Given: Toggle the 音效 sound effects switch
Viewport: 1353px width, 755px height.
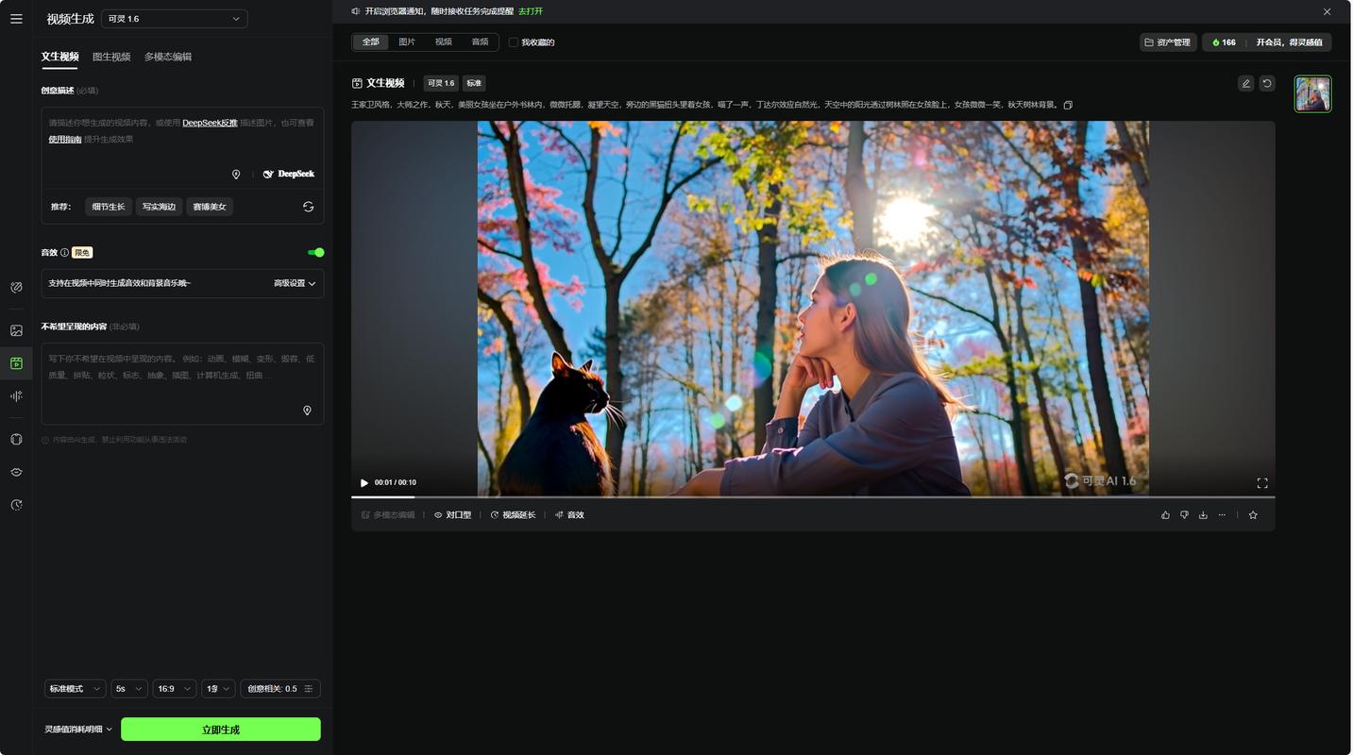Looking at the screenshot, I should [x=316, y=253].
